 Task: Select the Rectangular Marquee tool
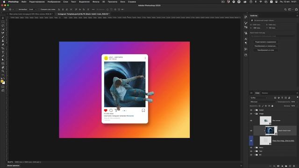click(3, 22)
